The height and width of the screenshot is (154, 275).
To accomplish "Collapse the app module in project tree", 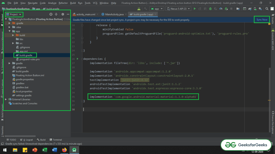I will [9, 31].
